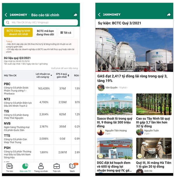Image resolution: width=175 pixels, height=177 pixels.
Task: Tap Anh Vũ author avatar
Action: click(140, 171)
